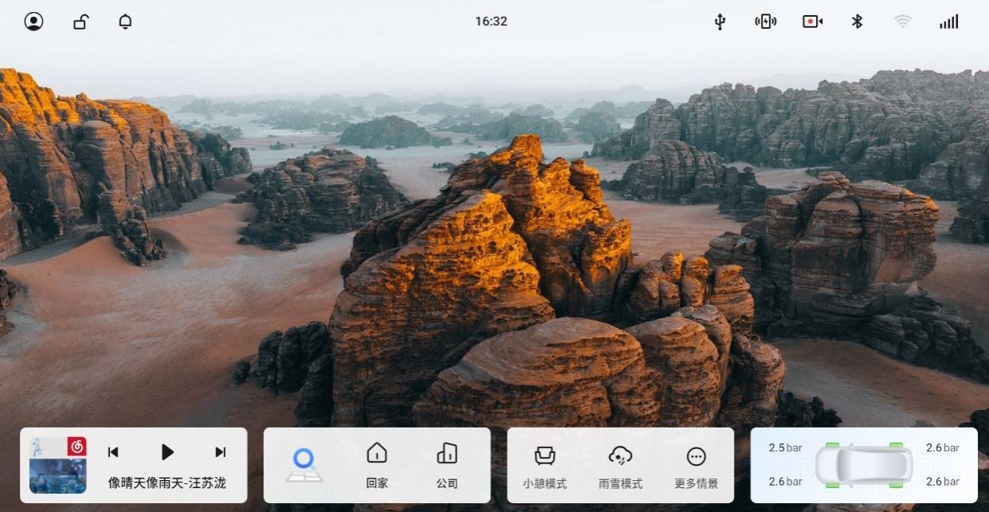
Task: Open the music album cover thumbnail
Action: tap(58, 465)
